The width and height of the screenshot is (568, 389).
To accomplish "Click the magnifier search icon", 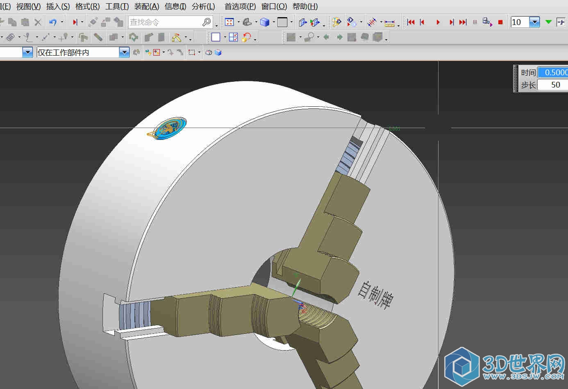I will (207, 22).
